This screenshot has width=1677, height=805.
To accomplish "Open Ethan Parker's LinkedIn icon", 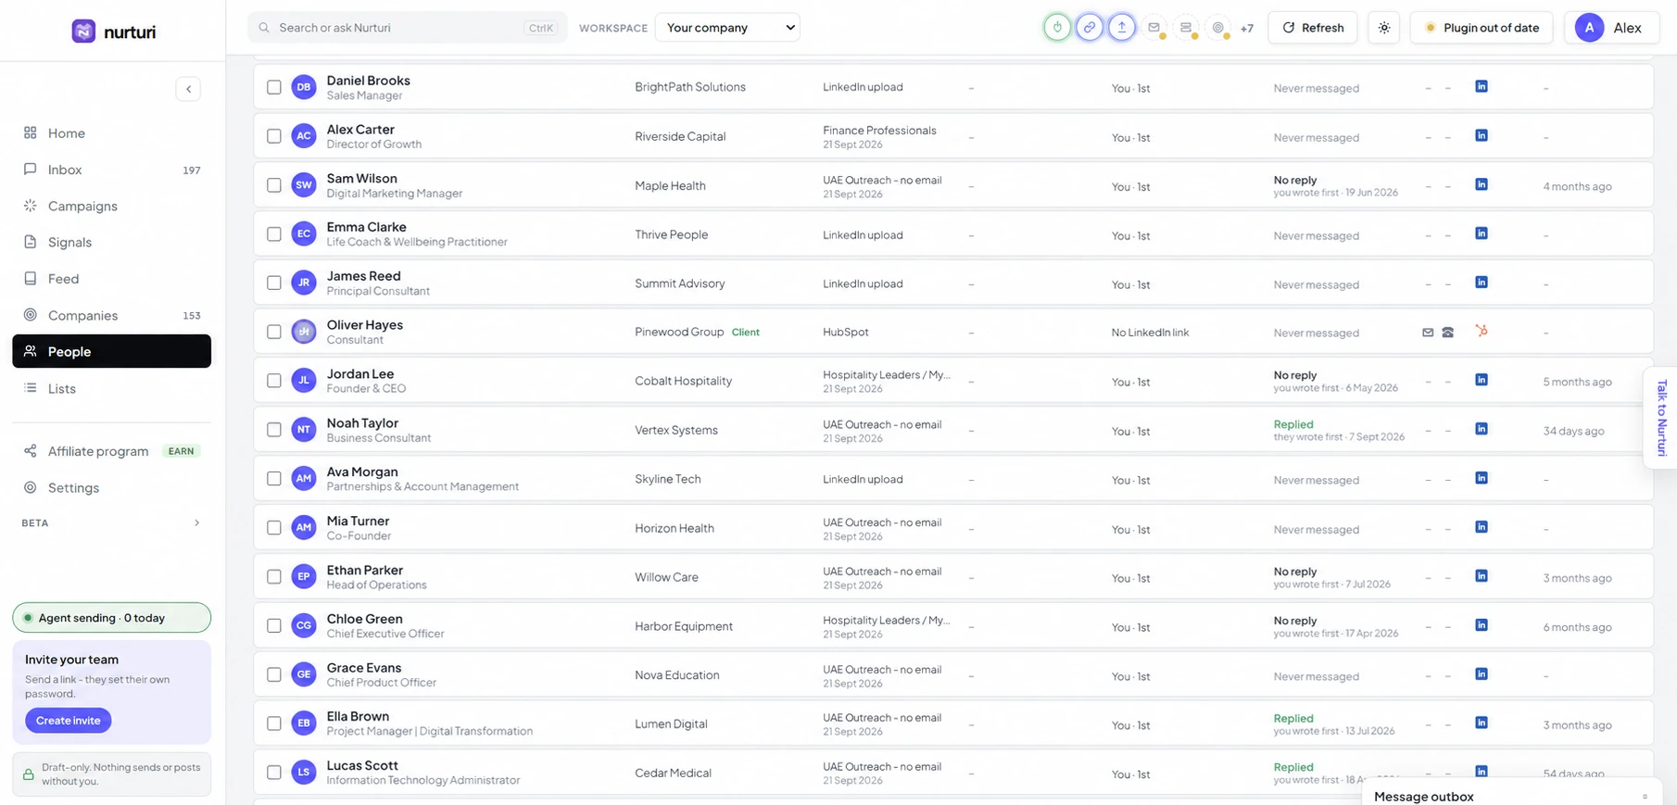I will 1482,576.
